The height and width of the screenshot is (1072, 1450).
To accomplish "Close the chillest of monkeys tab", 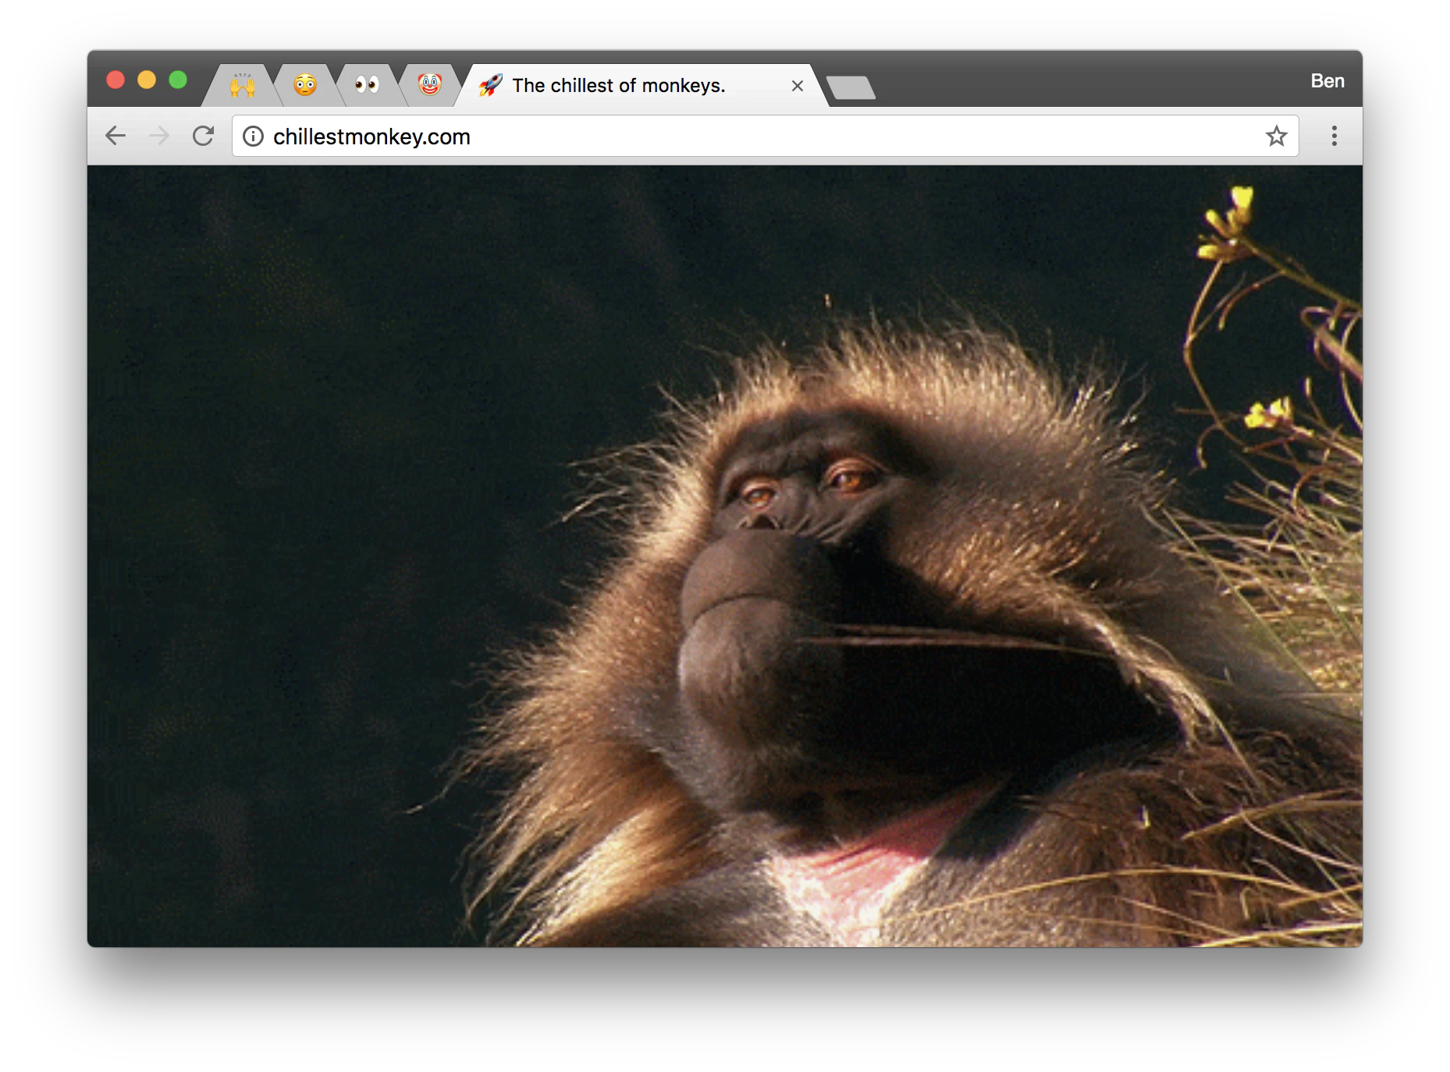I will click(797, 86).
